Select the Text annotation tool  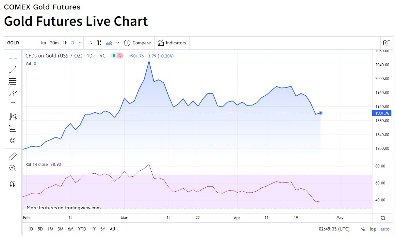point(13,105)
